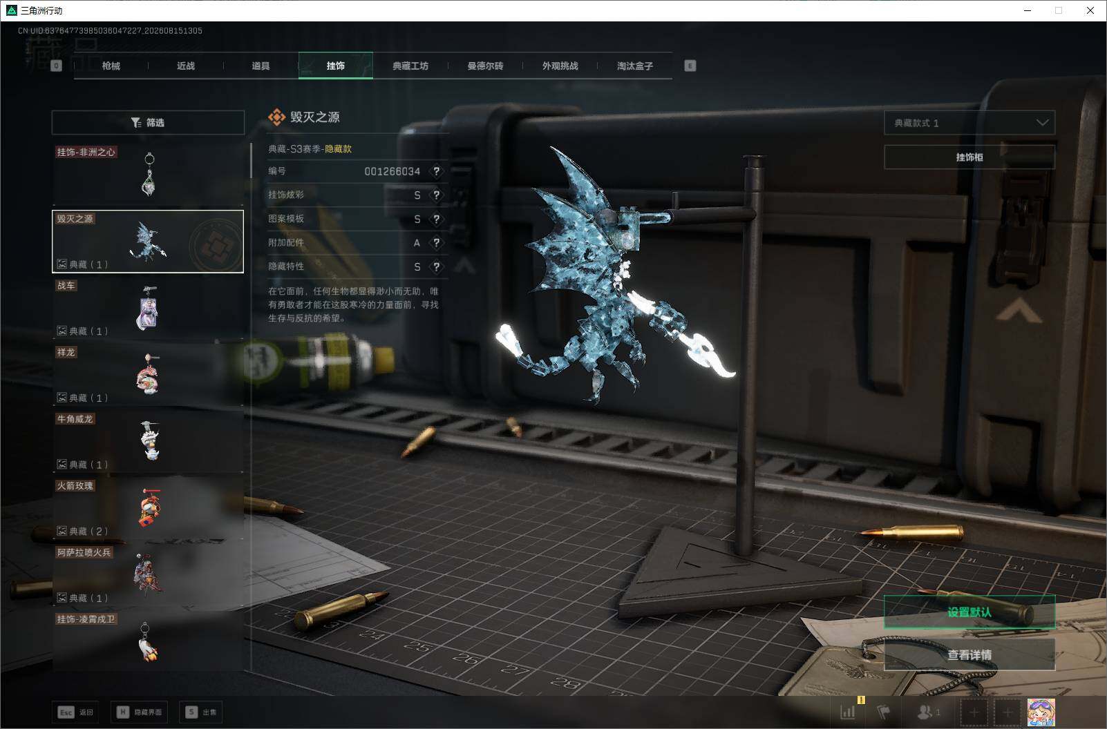The image size is (1107, 729).
Task: Click the charm list scrollbar
Action: tap(251, 161)
